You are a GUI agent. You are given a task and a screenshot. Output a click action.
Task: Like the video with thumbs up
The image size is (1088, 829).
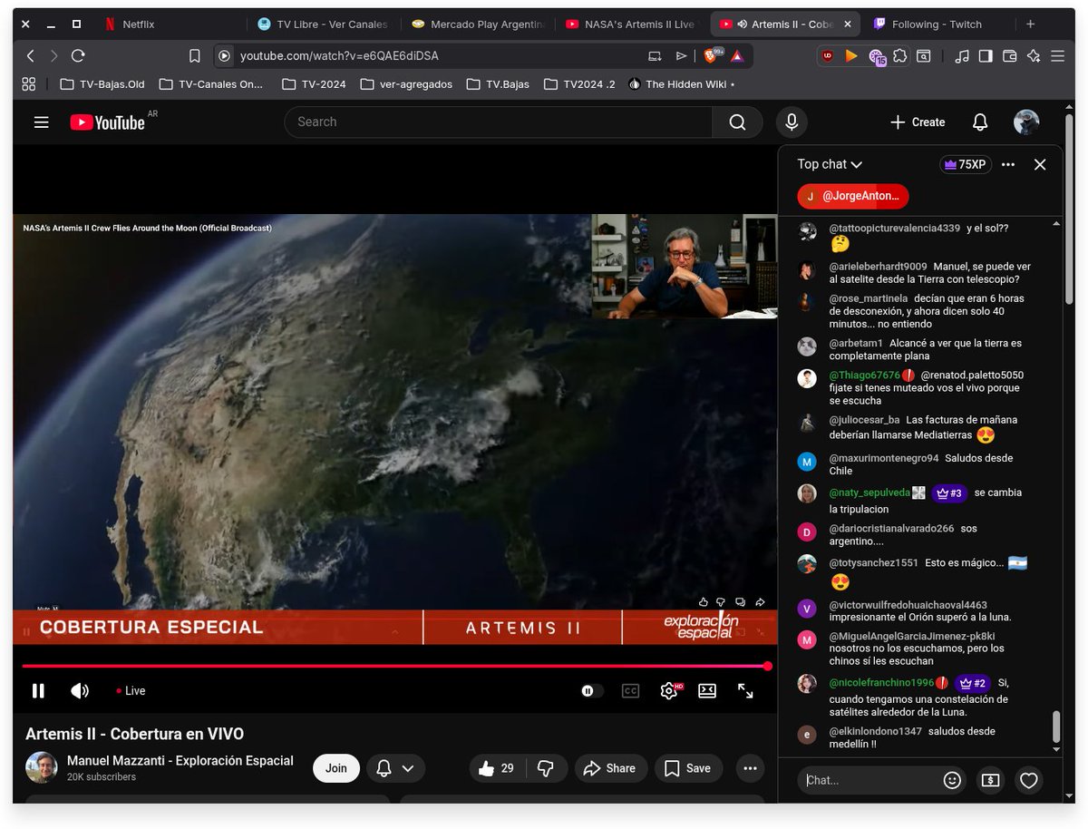pos(496,768)
